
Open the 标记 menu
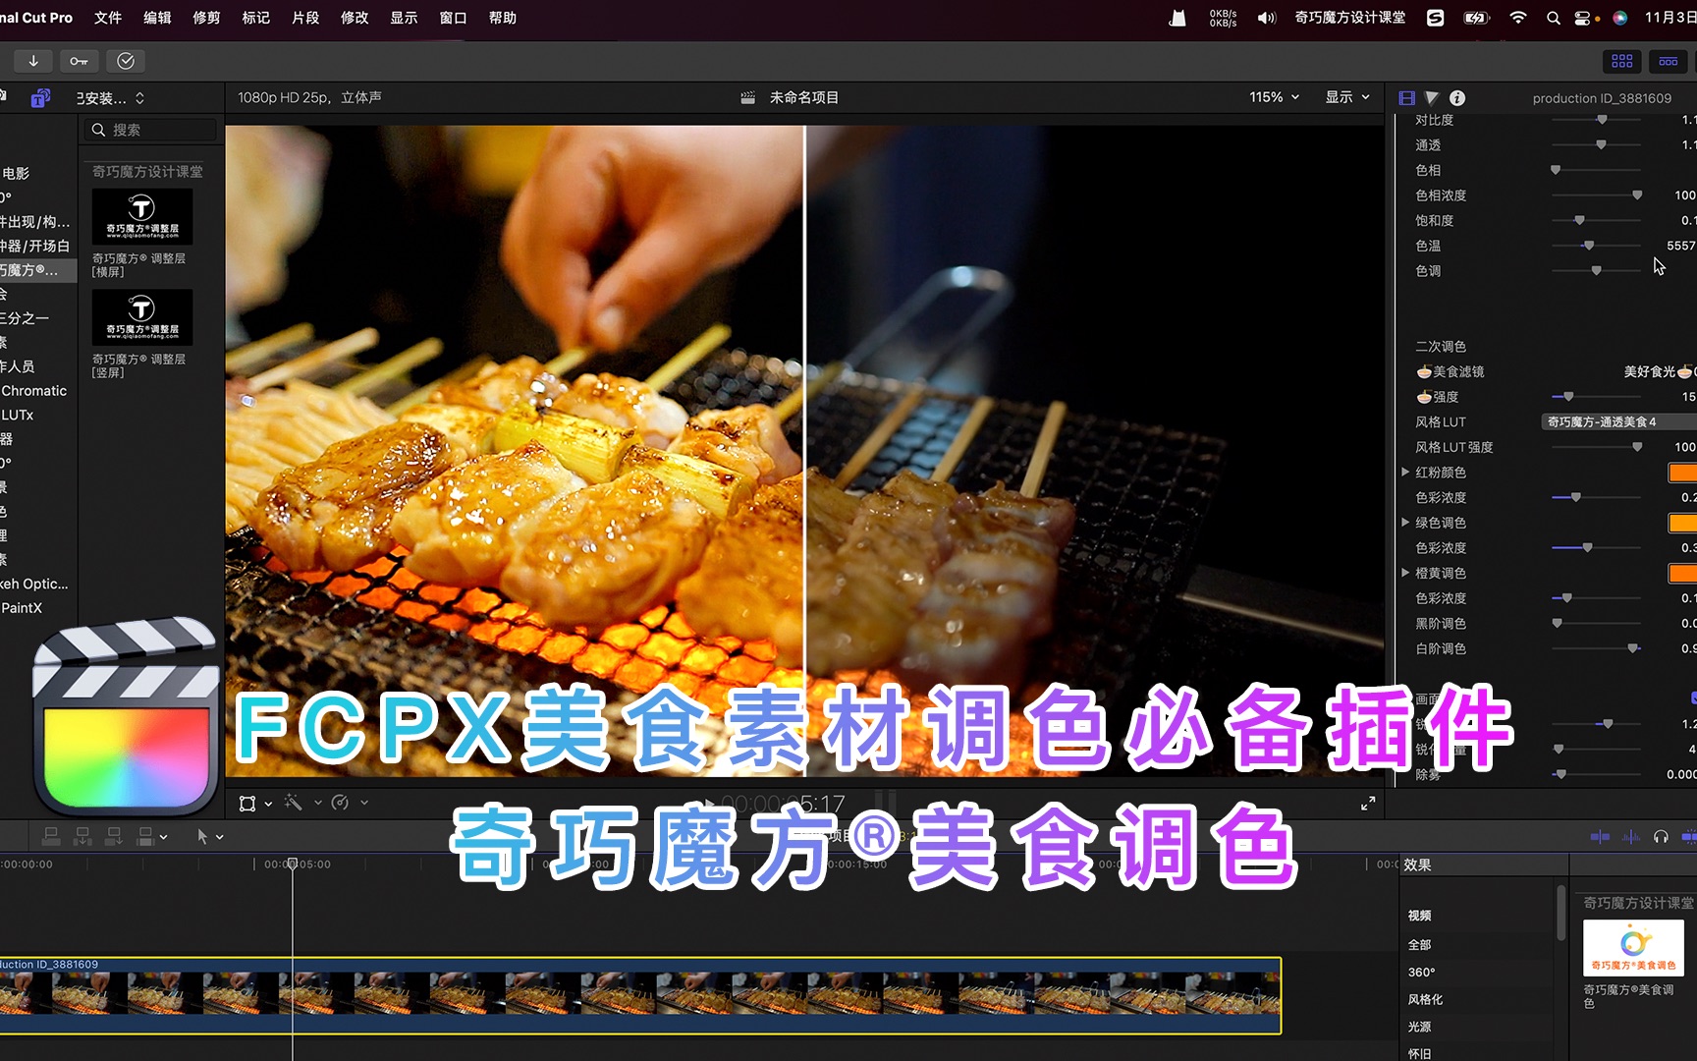[255, 18]
